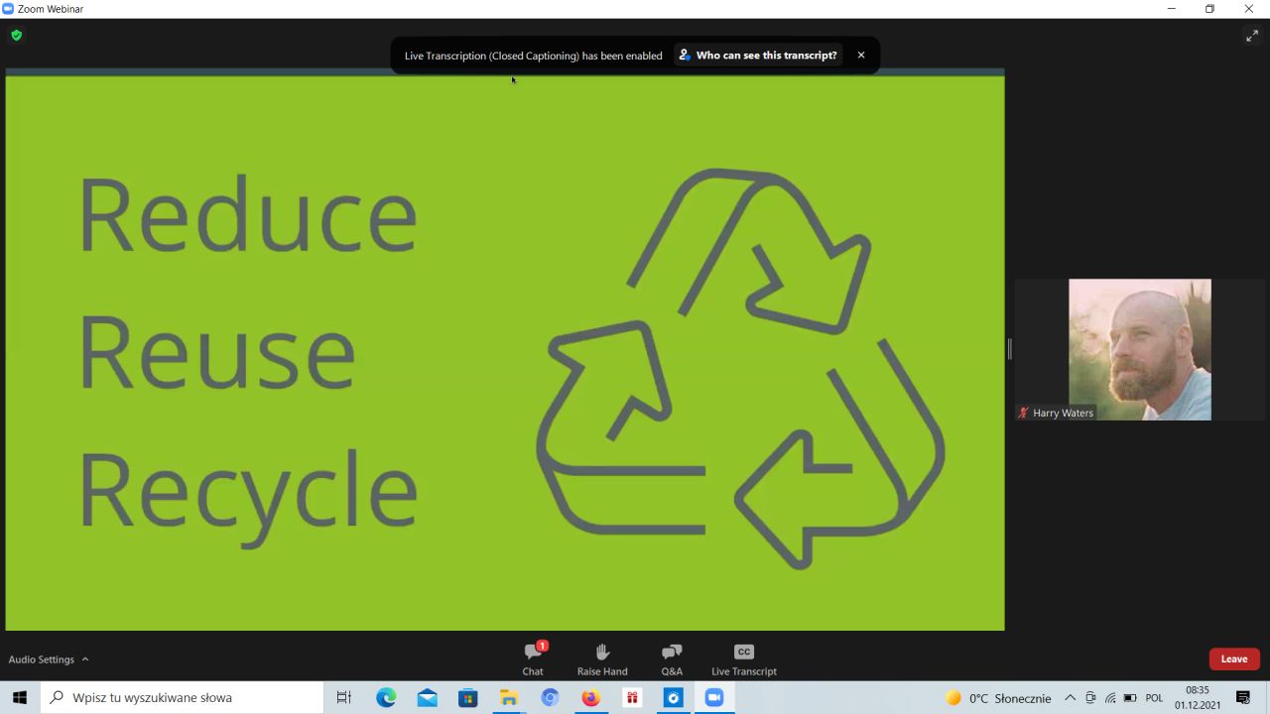Open the weather widget showing 0°C Słonecznie
Screen dimensions: 1270x714
[998, 698]
